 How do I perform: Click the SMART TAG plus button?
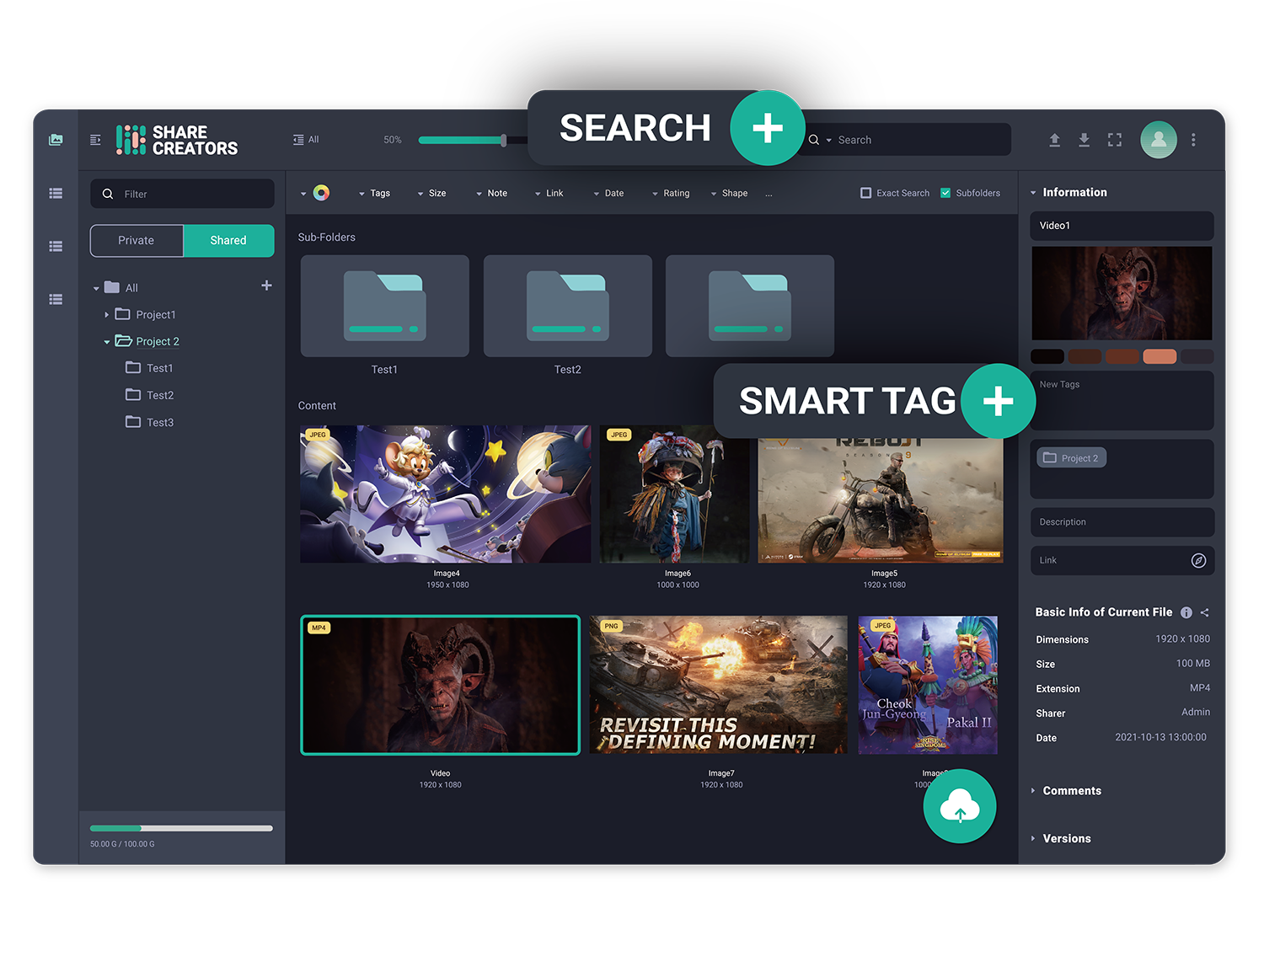click(998, 401)
